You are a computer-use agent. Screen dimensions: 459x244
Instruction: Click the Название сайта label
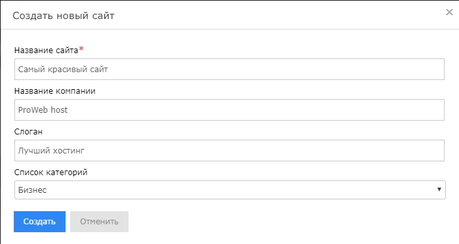click(47, 51)
